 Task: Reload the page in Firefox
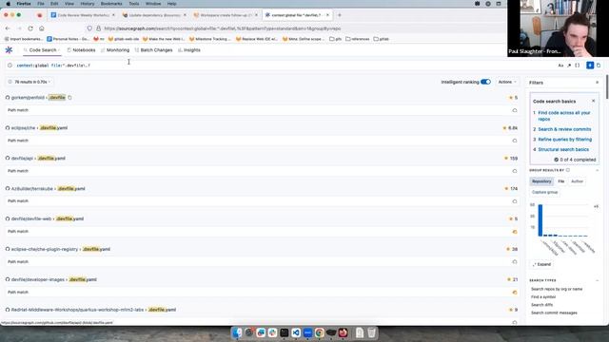click(30, 28)
